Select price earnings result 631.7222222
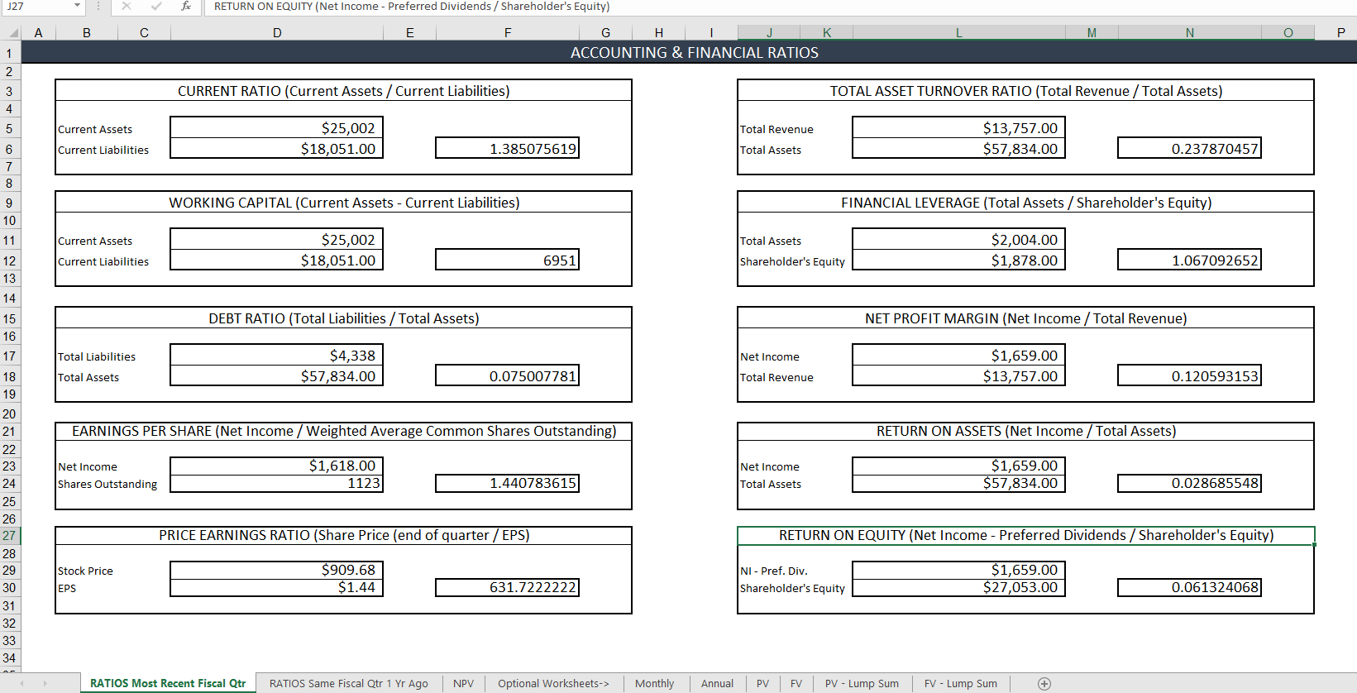Viewport: 1357px width, 693px height. pyautogui.click(x=508, y=587)
